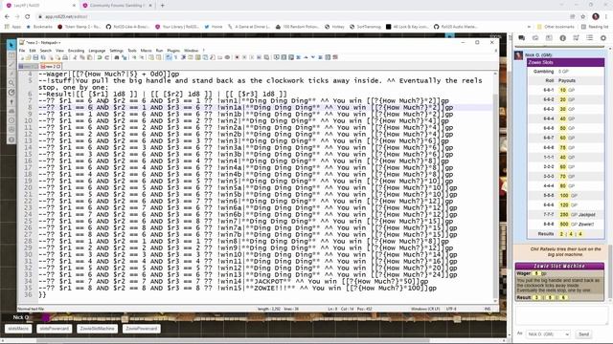Open the Roll20 Journal tab icon
This screenshot has width=613, height=344.
(x=549, y=38)
